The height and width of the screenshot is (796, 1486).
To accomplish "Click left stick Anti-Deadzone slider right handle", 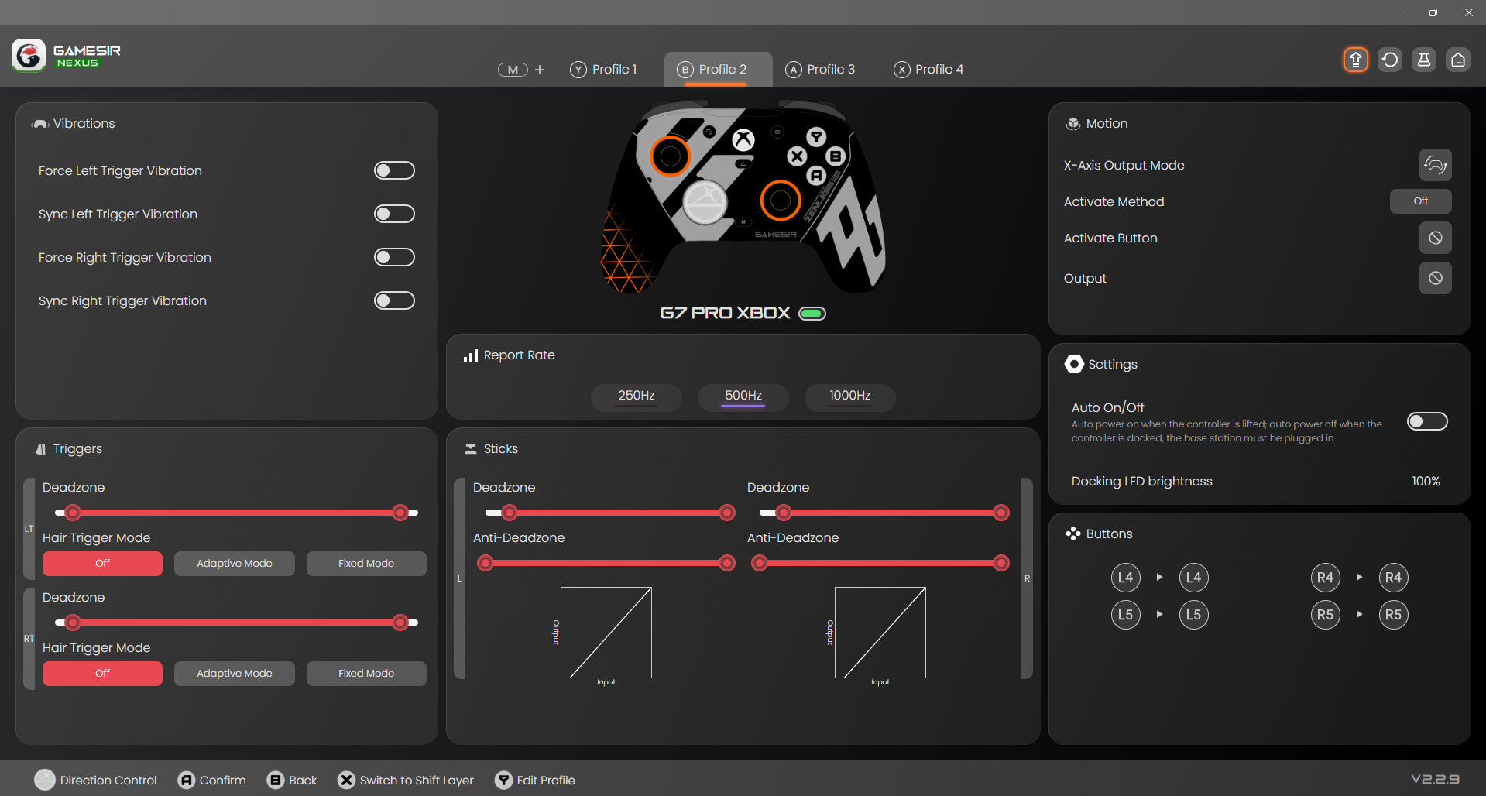I will (727, 563).
